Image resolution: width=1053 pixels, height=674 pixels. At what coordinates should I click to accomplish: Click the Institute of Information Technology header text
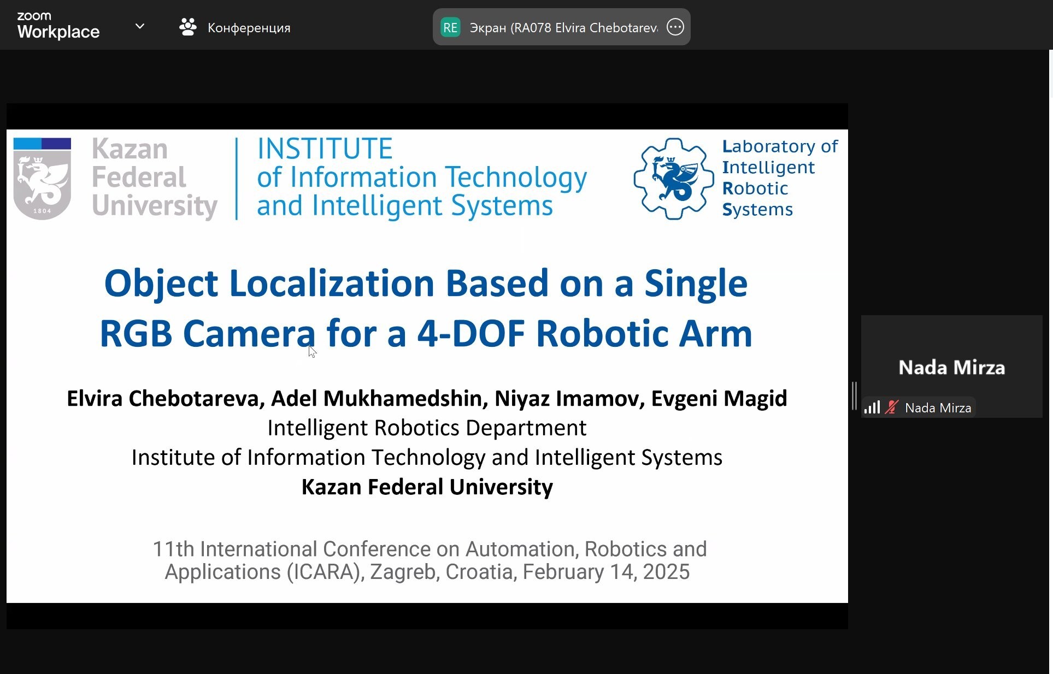point(421,178)
